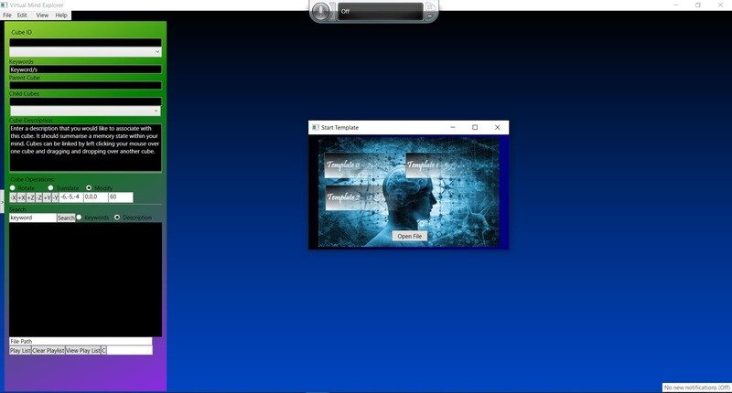Click the Virtual Mind Explorer title icon
This screenshot has width=732, height=393.
pyautogui.click(x=5, y=5)
